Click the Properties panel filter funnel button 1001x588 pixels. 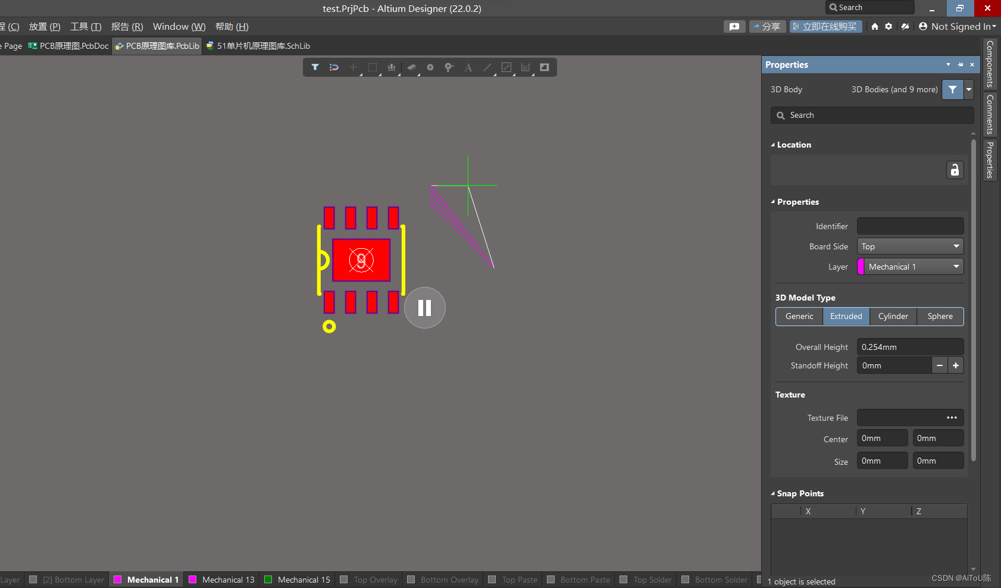point(953,89)
